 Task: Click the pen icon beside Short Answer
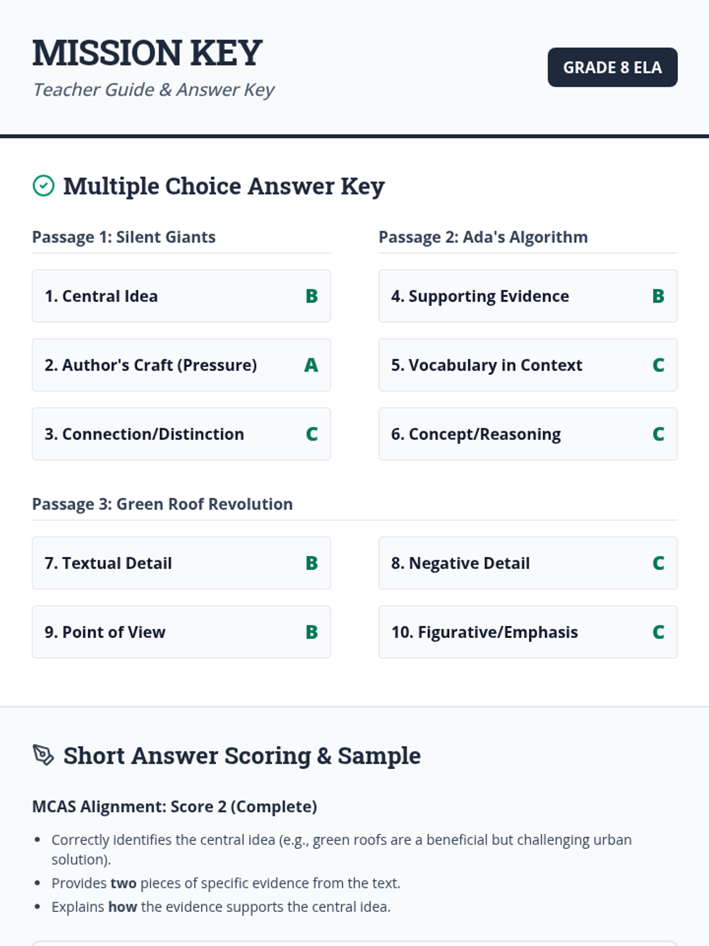[x=43, y=755]
